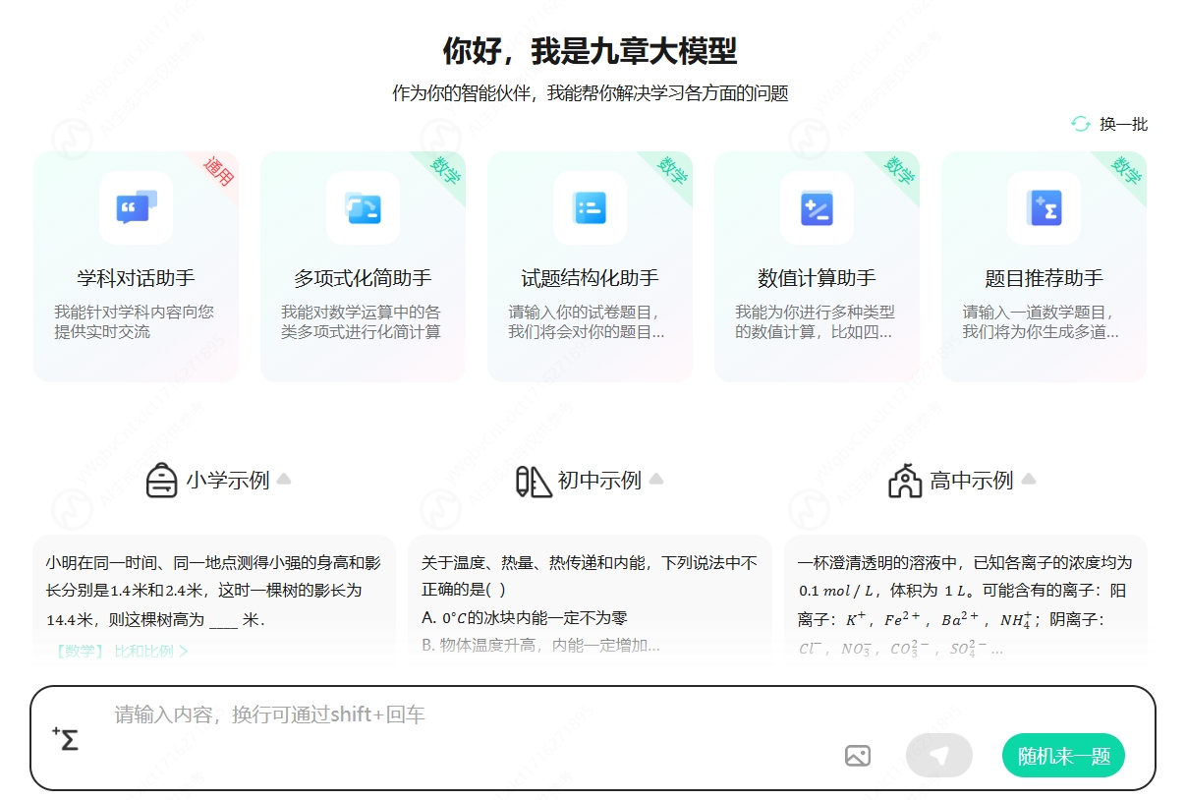
Task: Select the 数值计算助手 calculator icon
Action: [817, 208]
